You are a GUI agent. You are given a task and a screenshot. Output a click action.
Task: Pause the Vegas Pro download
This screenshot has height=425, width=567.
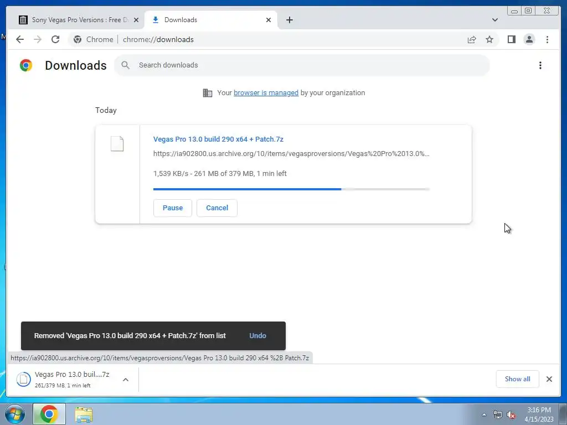(x=173, y=208)
